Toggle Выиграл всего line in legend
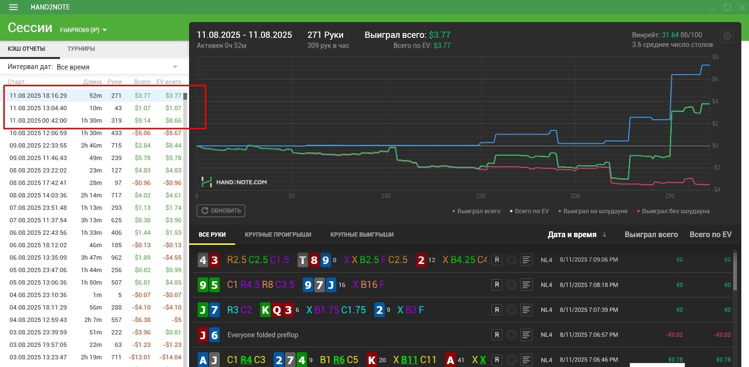The image size is (749, 367). (x=476, y=211)
